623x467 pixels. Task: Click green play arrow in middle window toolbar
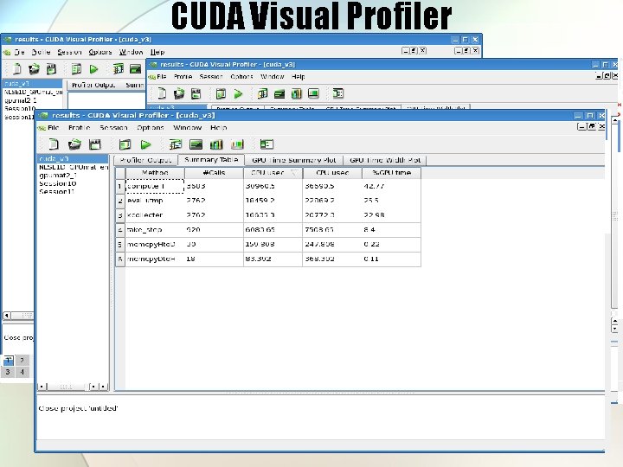pos(238,93)
